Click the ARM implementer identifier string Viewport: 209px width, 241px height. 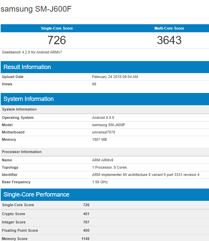(x=146, y=175)
